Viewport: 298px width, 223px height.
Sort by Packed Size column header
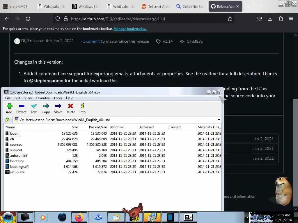[x=94, y=127]
